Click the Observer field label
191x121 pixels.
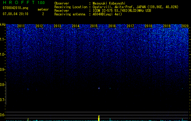[x=62, y=3]
